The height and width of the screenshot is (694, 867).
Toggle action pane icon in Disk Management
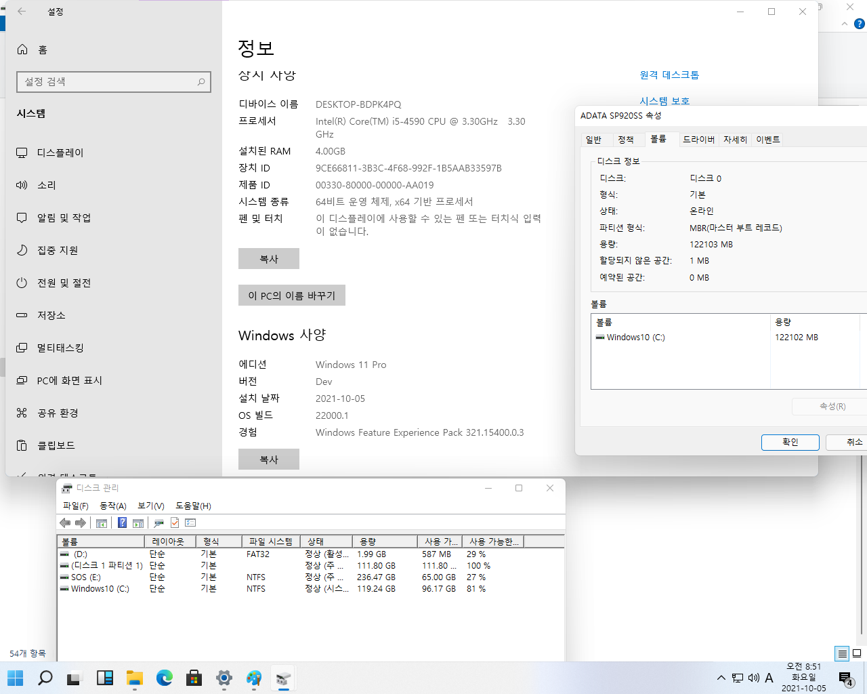[x=138, y=523]
